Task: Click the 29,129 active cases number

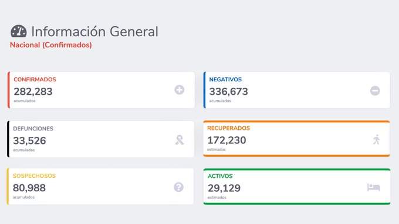Action: tap(224, 188)
